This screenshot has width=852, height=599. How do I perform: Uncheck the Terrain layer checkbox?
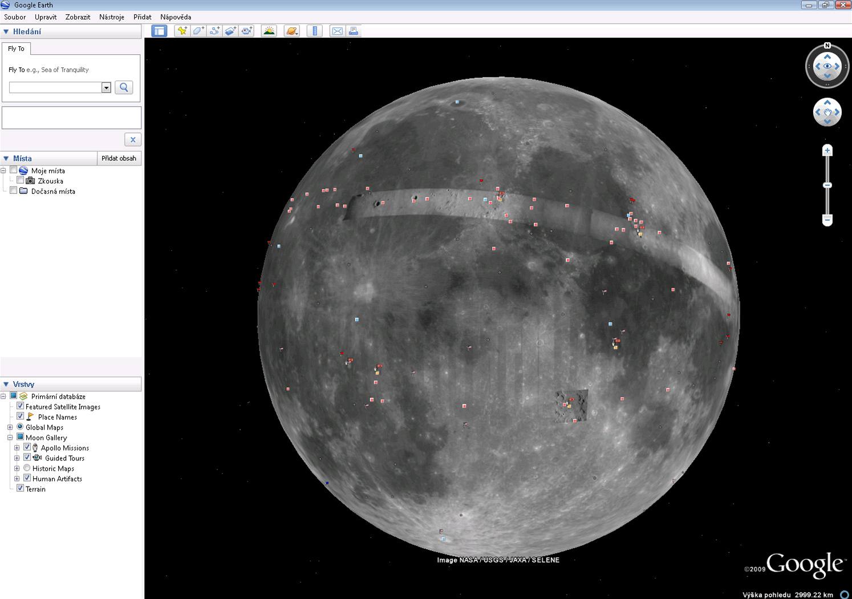pos(20,488)
